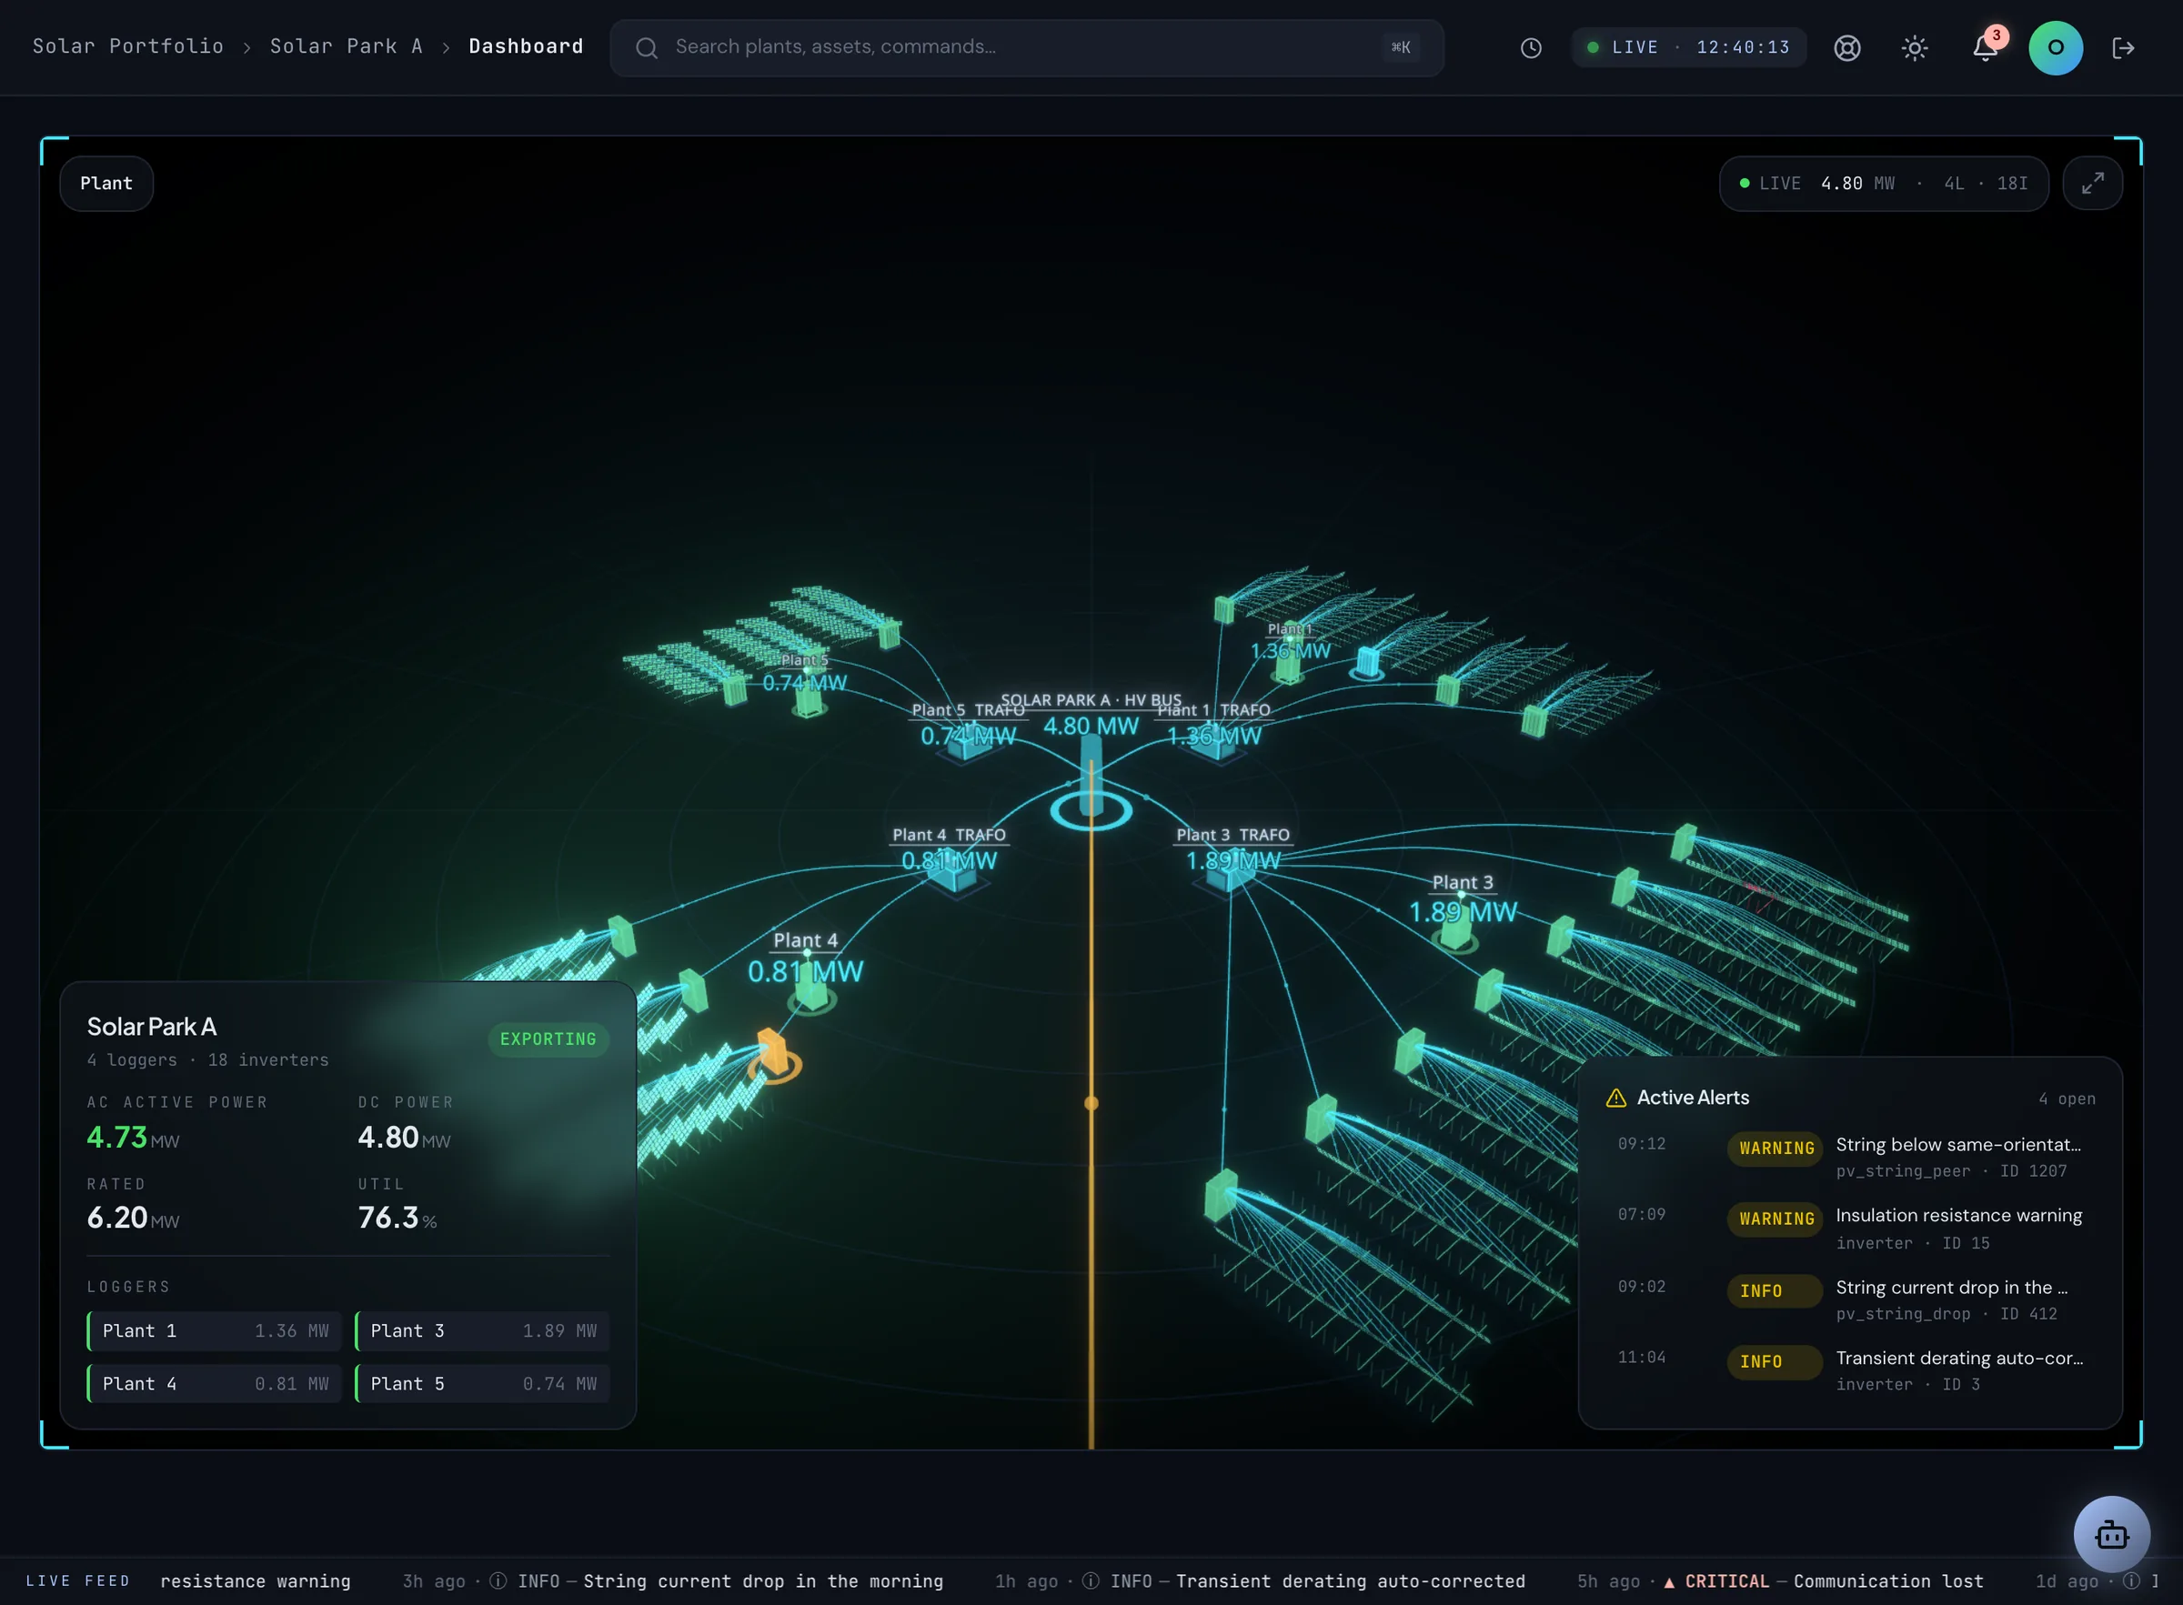
Task: Select Plant 5 logger card
Action: click(482, 1383)
